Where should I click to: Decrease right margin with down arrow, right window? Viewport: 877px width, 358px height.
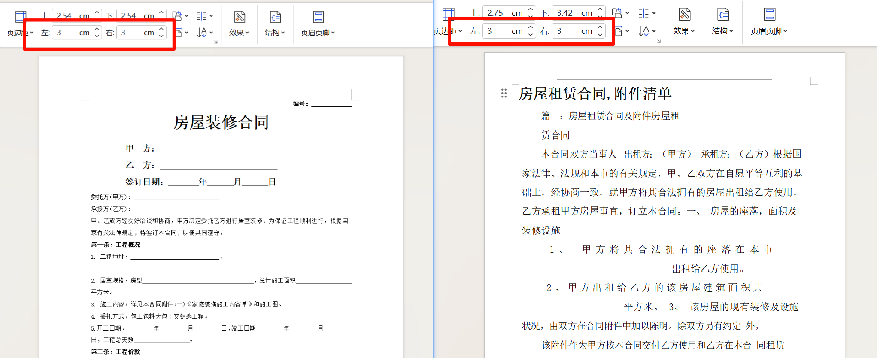coord(600,34)
